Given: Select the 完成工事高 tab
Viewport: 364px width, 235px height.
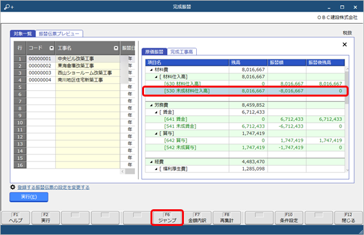Looking at the screenshot, I should click(182, 52).
